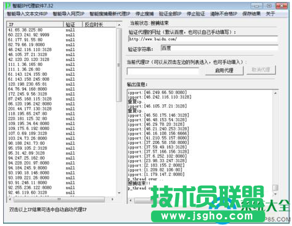
Task: Click output line ipport:[2.183.155.2:8082]
Action: (156, 165)
